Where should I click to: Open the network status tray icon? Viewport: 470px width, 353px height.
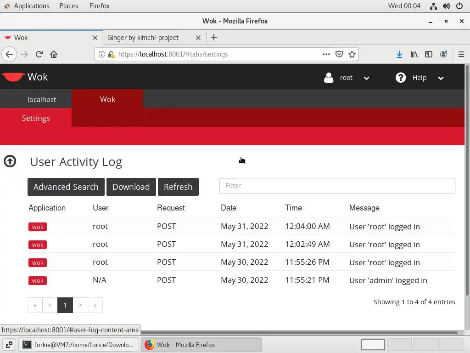click(433, 6)
